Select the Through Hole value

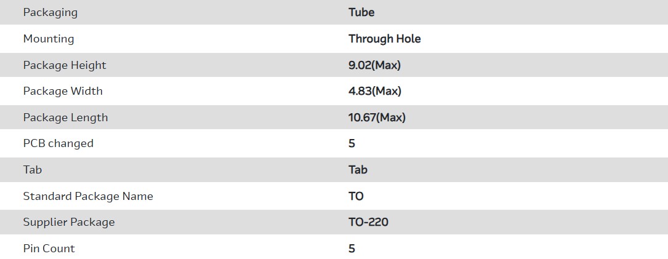(x=385, y=39)
